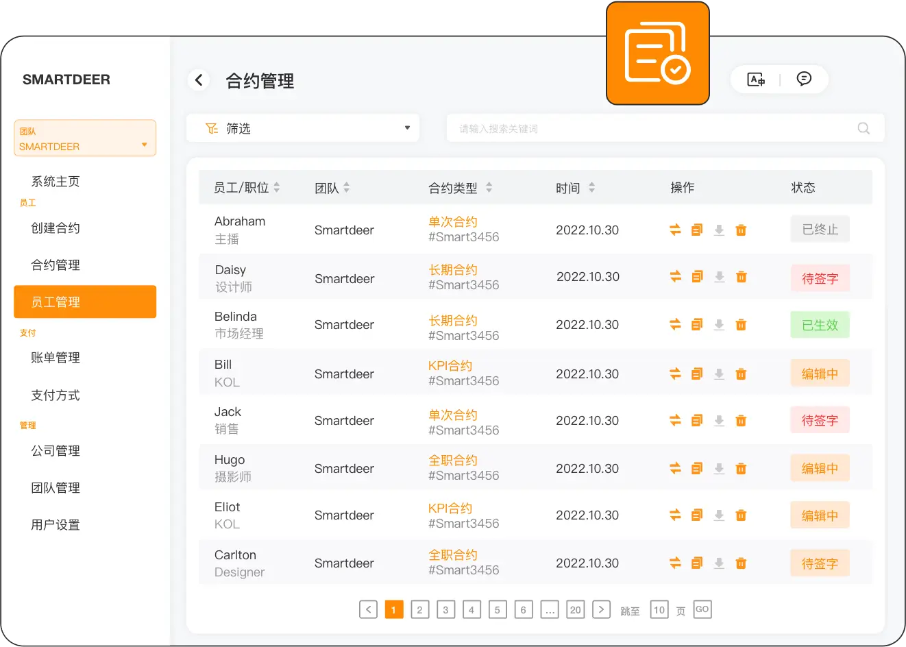Click the transfer icon on Bill's row
The height and width of the screenshot is (647, 906).
pyautogui.click(x=675, y=374)
